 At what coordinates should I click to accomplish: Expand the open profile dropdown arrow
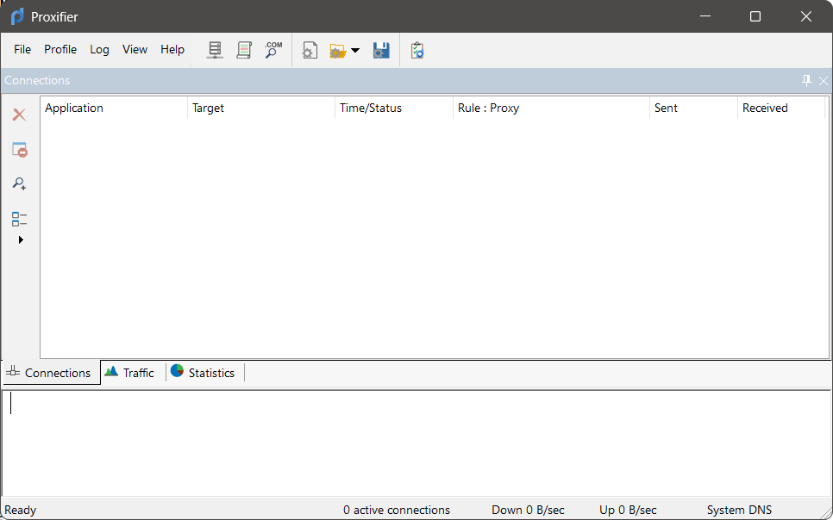tap(355, 51)
